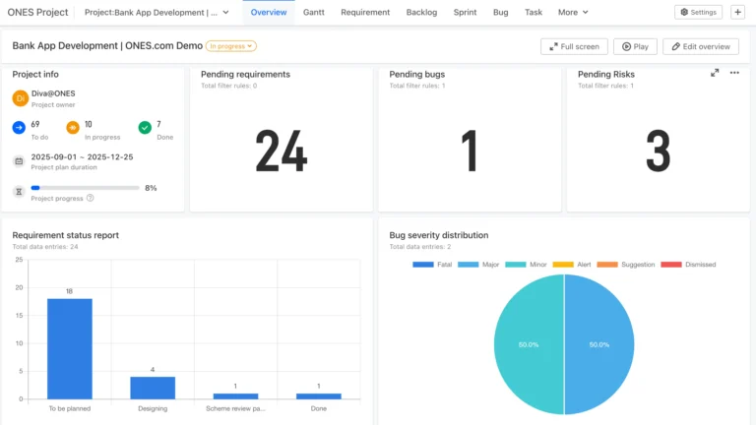Screen dimensions: 756x425
Task: Toggle the Minor legend series visibility
Action: click(527, 265)
